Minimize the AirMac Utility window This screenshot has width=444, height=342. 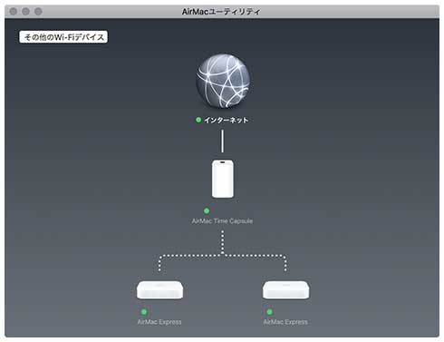(25, 12)
